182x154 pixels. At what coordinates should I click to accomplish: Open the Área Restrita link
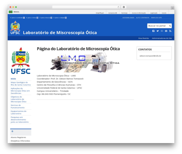pyautogui.click(x=143, y=38)
